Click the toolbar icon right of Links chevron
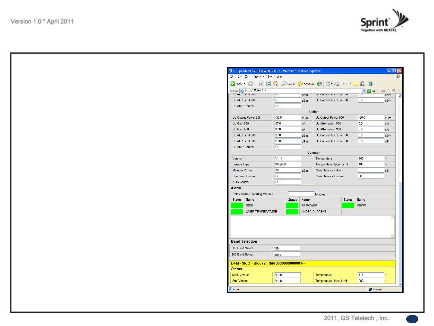The image size is (434, 326). pyautogui.click(x=394, y=91)
